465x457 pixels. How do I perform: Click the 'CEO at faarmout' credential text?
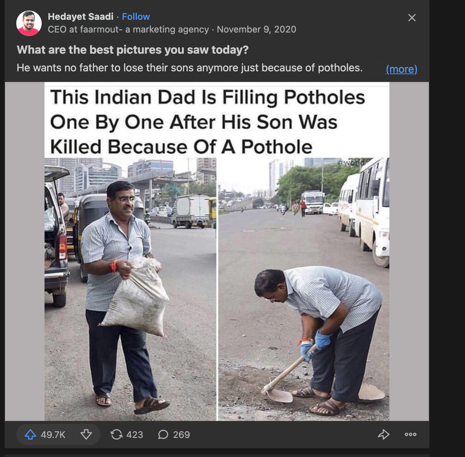128,29
